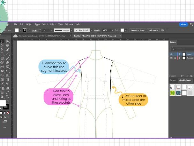194x146 pixels.
Task: Select the Symbol Sprayer tool
Action: click(2, 88)
